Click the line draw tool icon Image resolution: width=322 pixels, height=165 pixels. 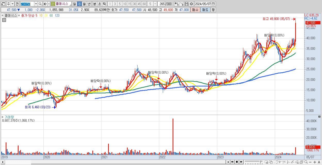(x=182, y=4)
